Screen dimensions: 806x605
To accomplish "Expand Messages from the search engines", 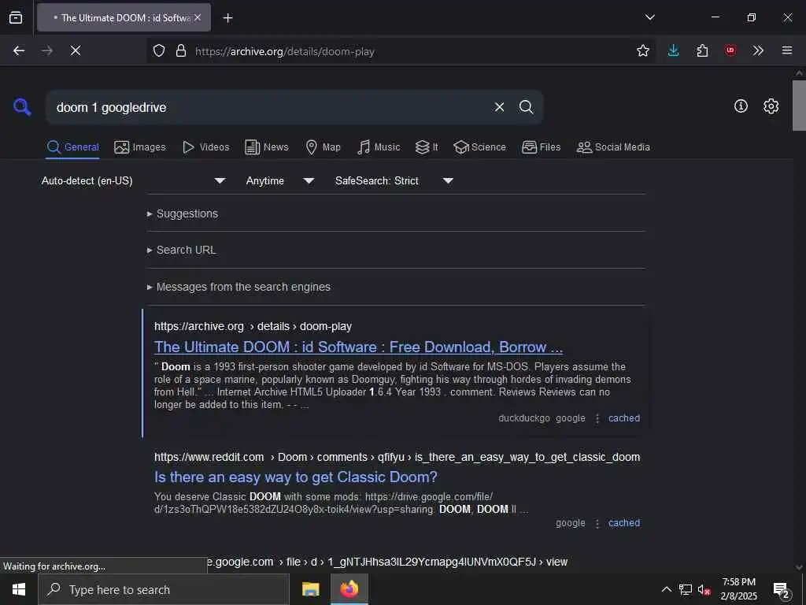I will click(238, 287).
